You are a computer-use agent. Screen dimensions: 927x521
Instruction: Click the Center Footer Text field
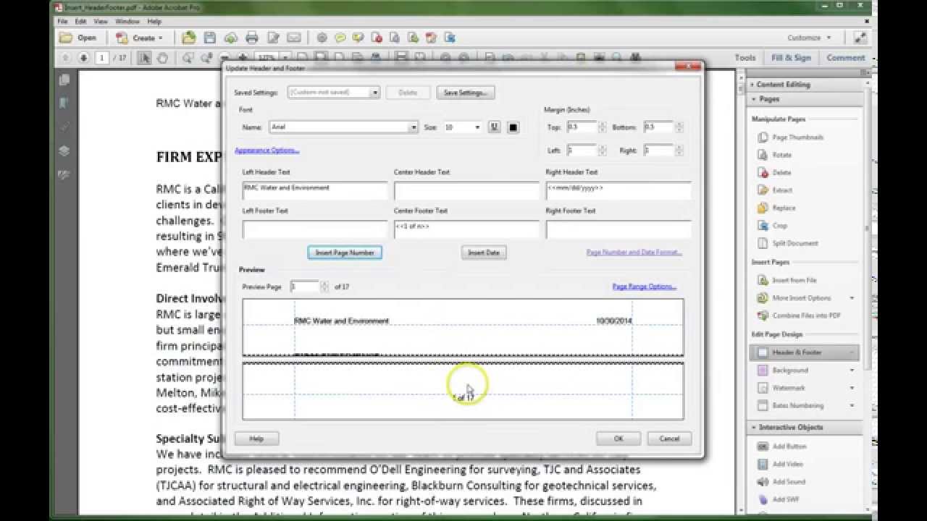click(466, 229)
